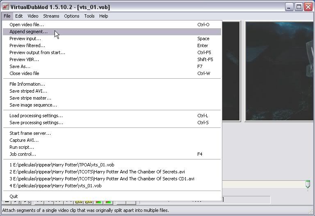Open recent file TPOA\vts_01.vob

[62, 165]
